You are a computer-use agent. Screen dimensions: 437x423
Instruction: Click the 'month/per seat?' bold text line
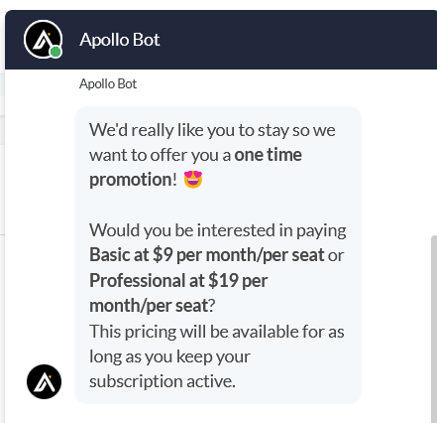[x=153, y=306]
